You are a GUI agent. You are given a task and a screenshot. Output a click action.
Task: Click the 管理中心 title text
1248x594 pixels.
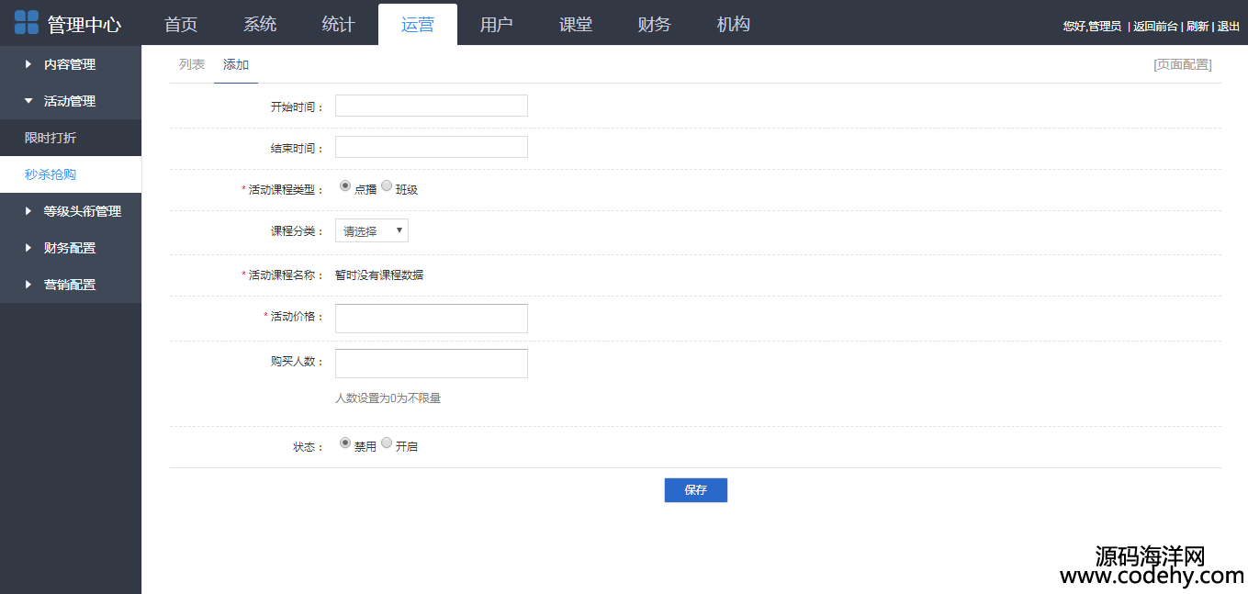[x=84, y=25]
